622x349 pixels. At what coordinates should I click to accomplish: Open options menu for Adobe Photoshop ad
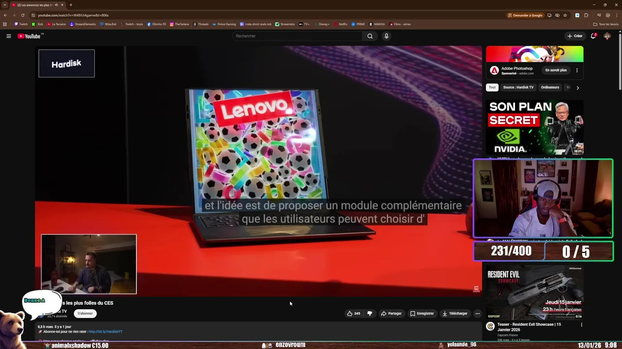coord(577,70)
